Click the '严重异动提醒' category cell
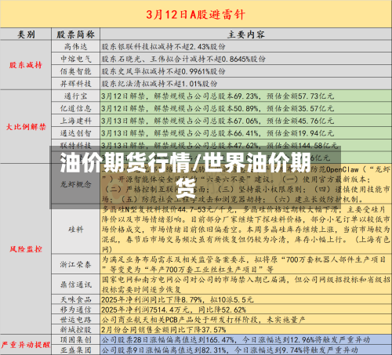 26,345
